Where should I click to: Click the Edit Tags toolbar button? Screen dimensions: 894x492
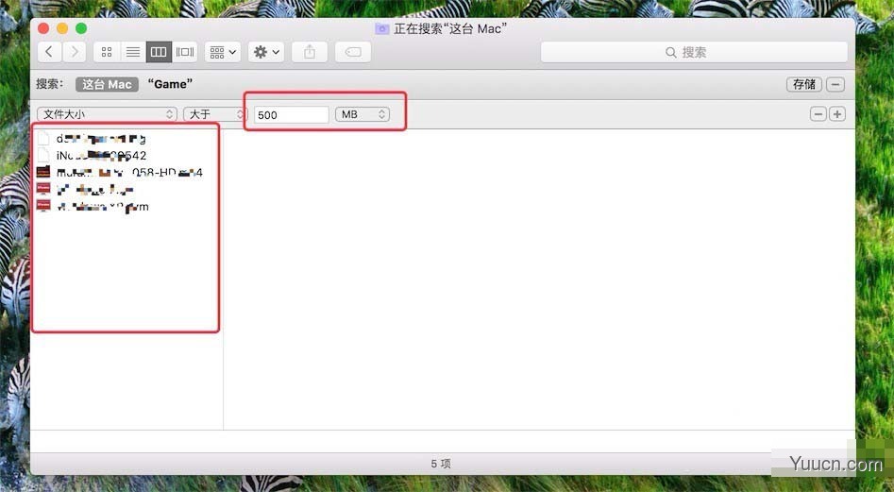(x=353, y=52)
